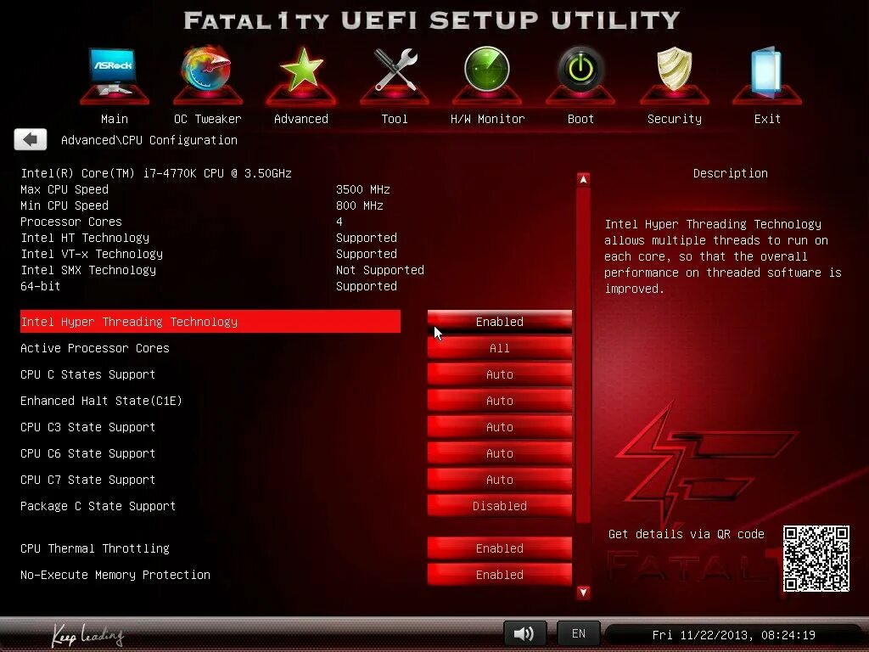The height and width of the screenshot is (652, 869).
Task: Open CPU Thermal Throttling Enabled dropdown
Action: pos(499,548)
